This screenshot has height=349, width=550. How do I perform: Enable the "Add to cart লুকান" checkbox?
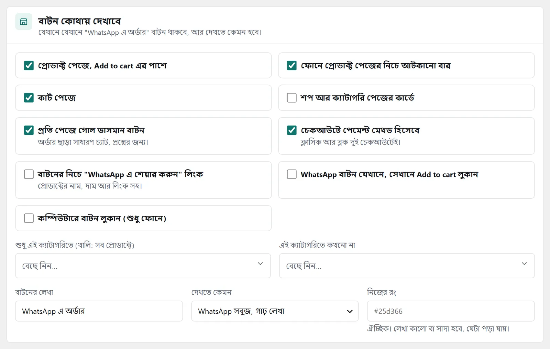point(292,174)
